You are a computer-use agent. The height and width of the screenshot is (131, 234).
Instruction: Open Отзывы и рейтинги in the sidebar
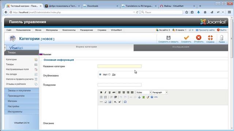point(16,84)
